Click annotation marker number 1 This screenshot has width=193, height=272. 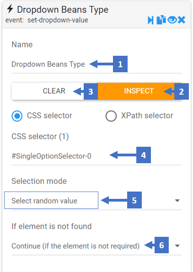(120, 64)
